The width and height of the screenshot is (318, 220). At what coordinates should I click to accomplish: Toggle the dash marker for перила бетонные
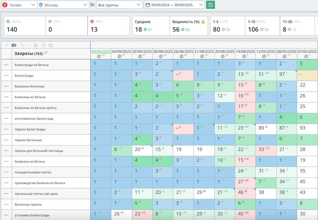[x=6, y=140]
